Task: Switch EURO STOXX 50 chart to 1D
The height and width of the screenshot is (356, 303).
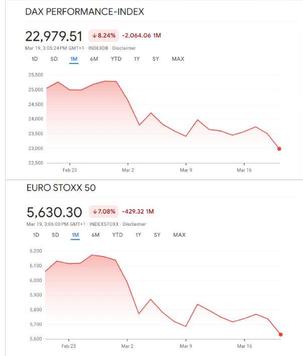Action: click(x=36, y=235)
